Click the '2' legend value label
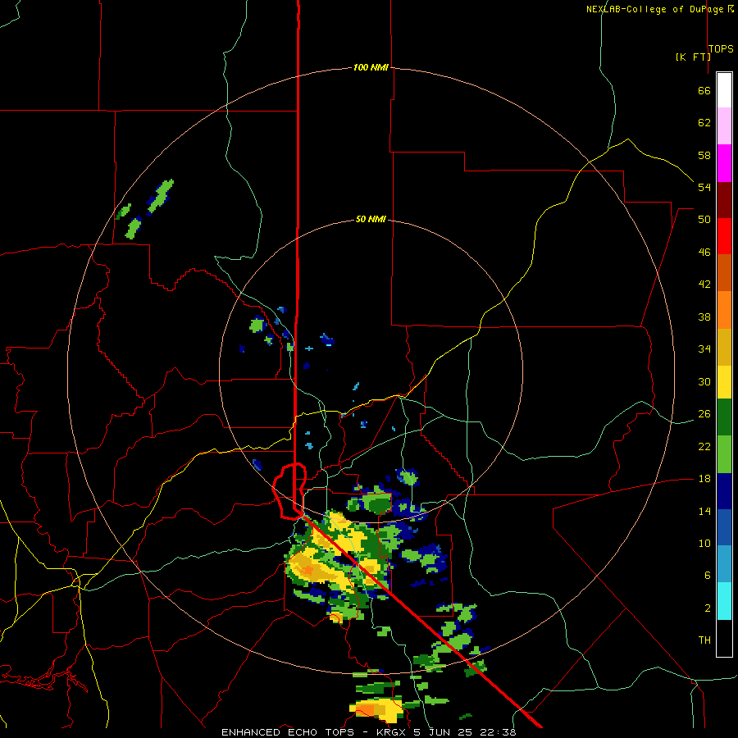 point(708,608)
